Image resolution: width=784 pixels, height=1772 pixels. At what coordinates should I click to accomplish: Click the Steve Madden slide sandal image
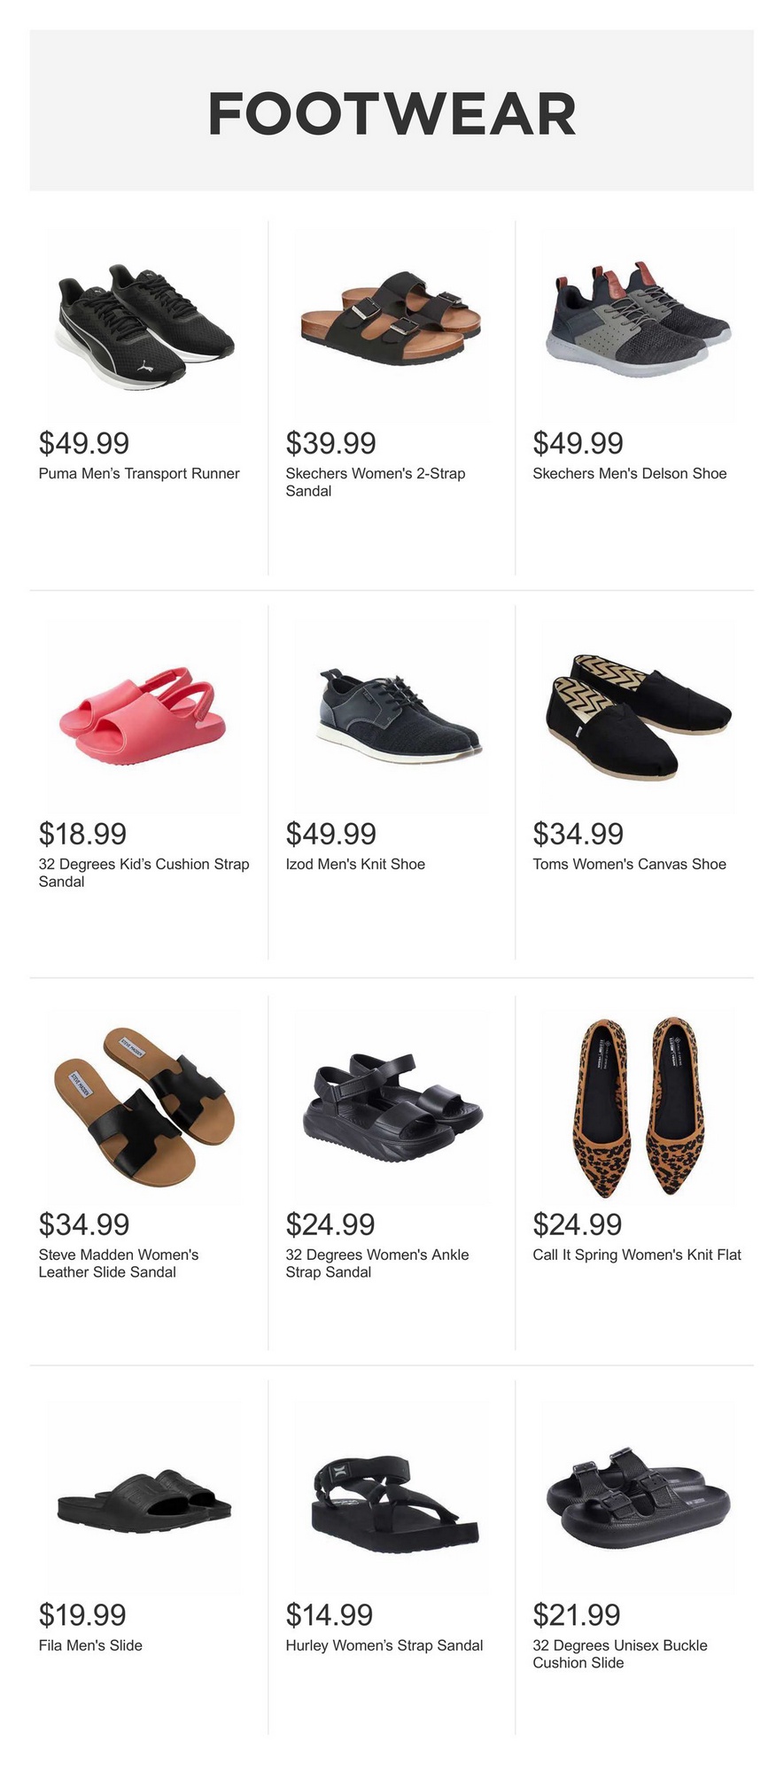pos(144,1106)
